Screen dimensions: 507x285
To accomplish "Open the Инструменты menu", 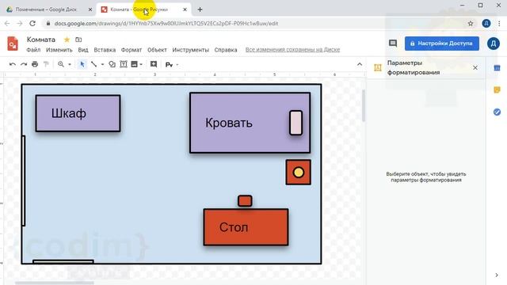I will (190, 50).
